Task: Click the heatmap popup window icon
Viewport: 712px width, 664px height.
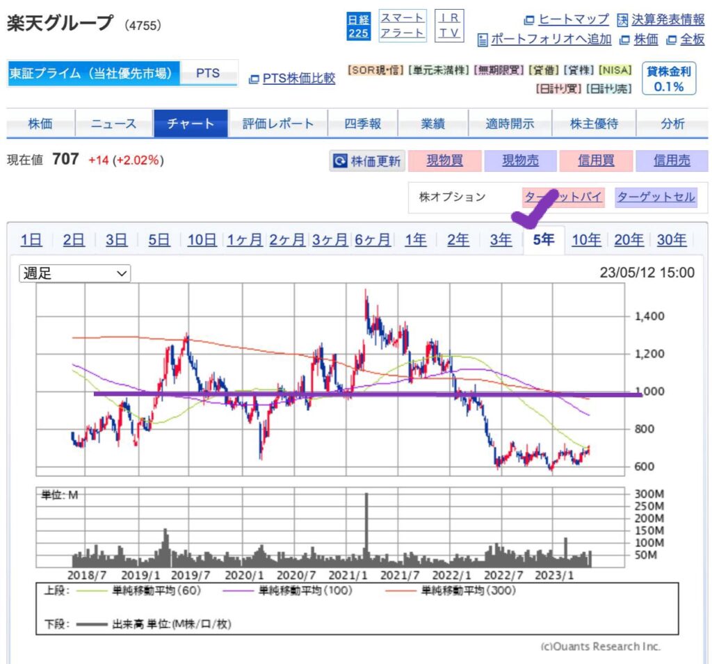Action: click(x=529, y=20)
